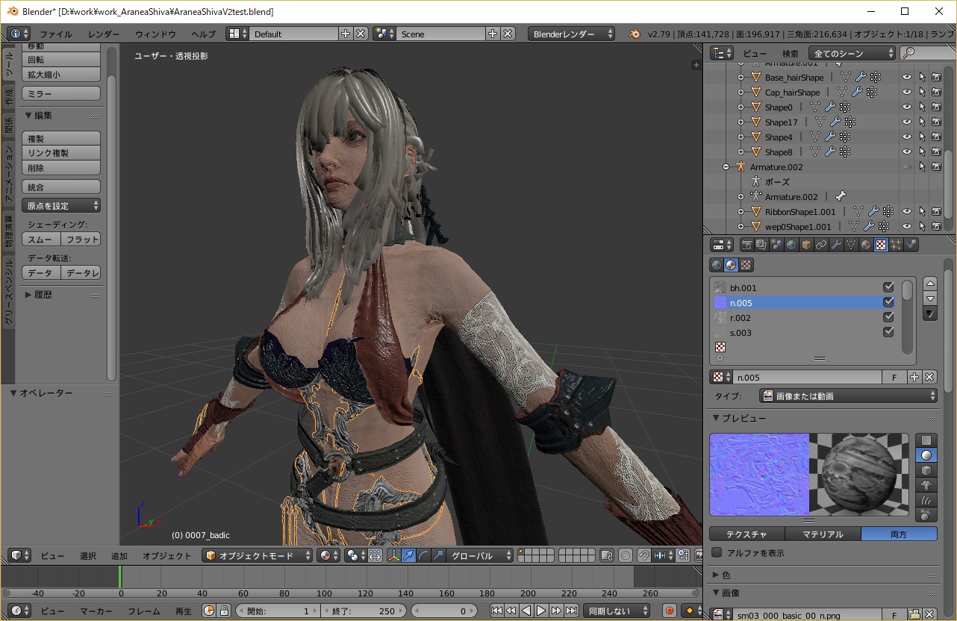Hide Base_hairShape with its eye icon

point(907,78)
